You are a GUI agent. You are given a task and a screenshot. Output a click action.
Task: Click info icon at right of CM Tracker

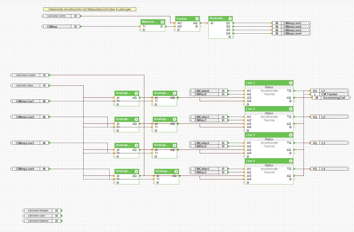point(347,94)
